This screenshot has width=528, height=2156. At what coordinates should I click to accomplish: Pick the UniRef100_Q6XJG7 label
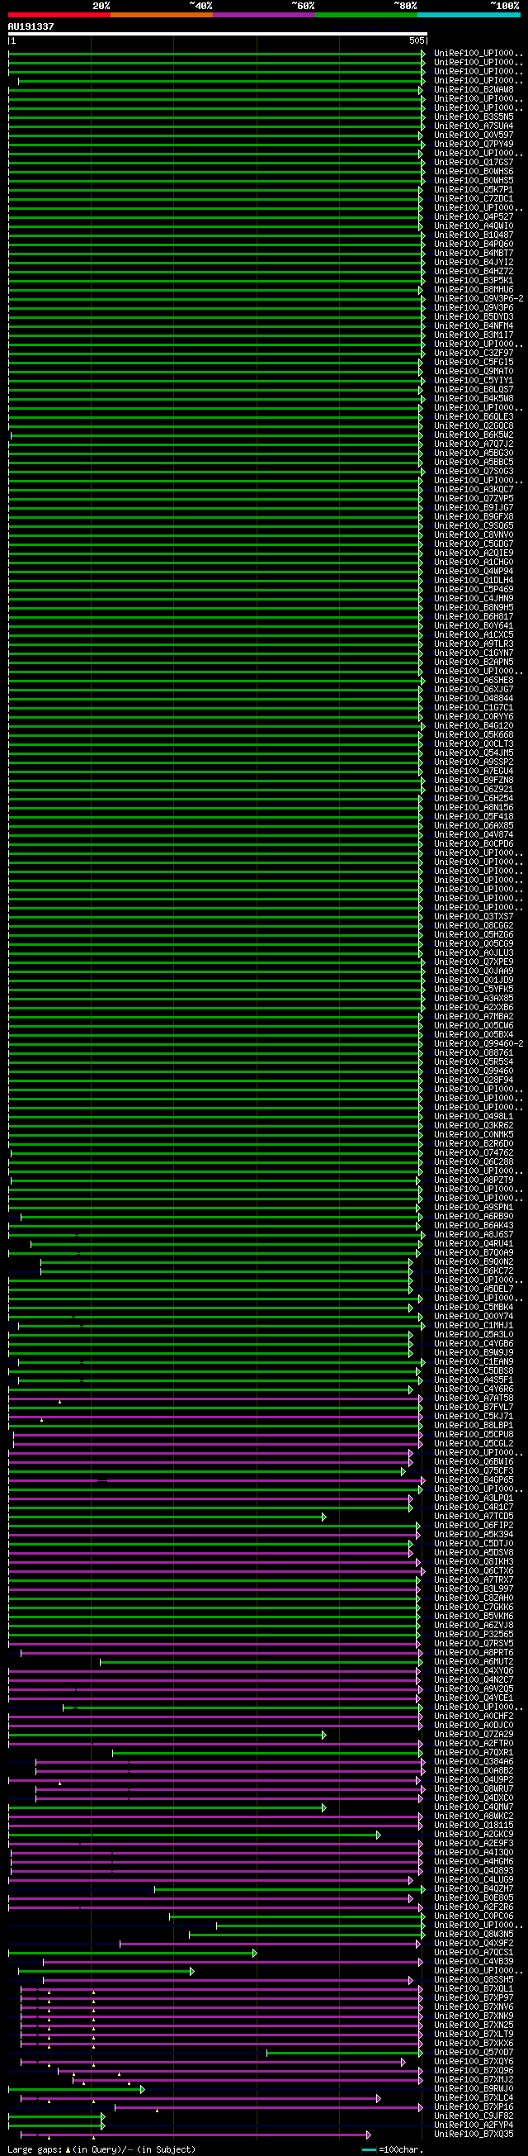474,690
